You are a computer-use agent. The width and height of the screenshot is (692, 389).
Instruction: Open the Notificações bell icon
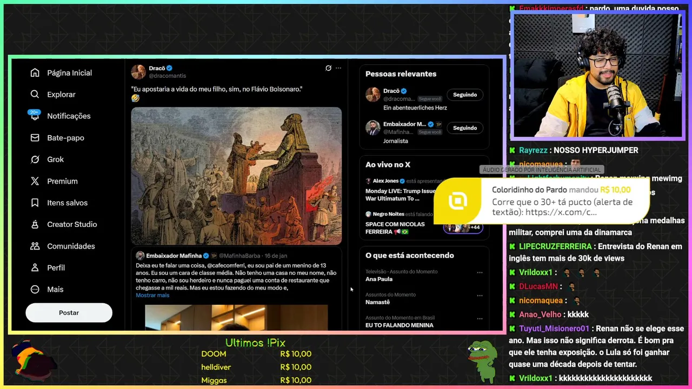35,116
